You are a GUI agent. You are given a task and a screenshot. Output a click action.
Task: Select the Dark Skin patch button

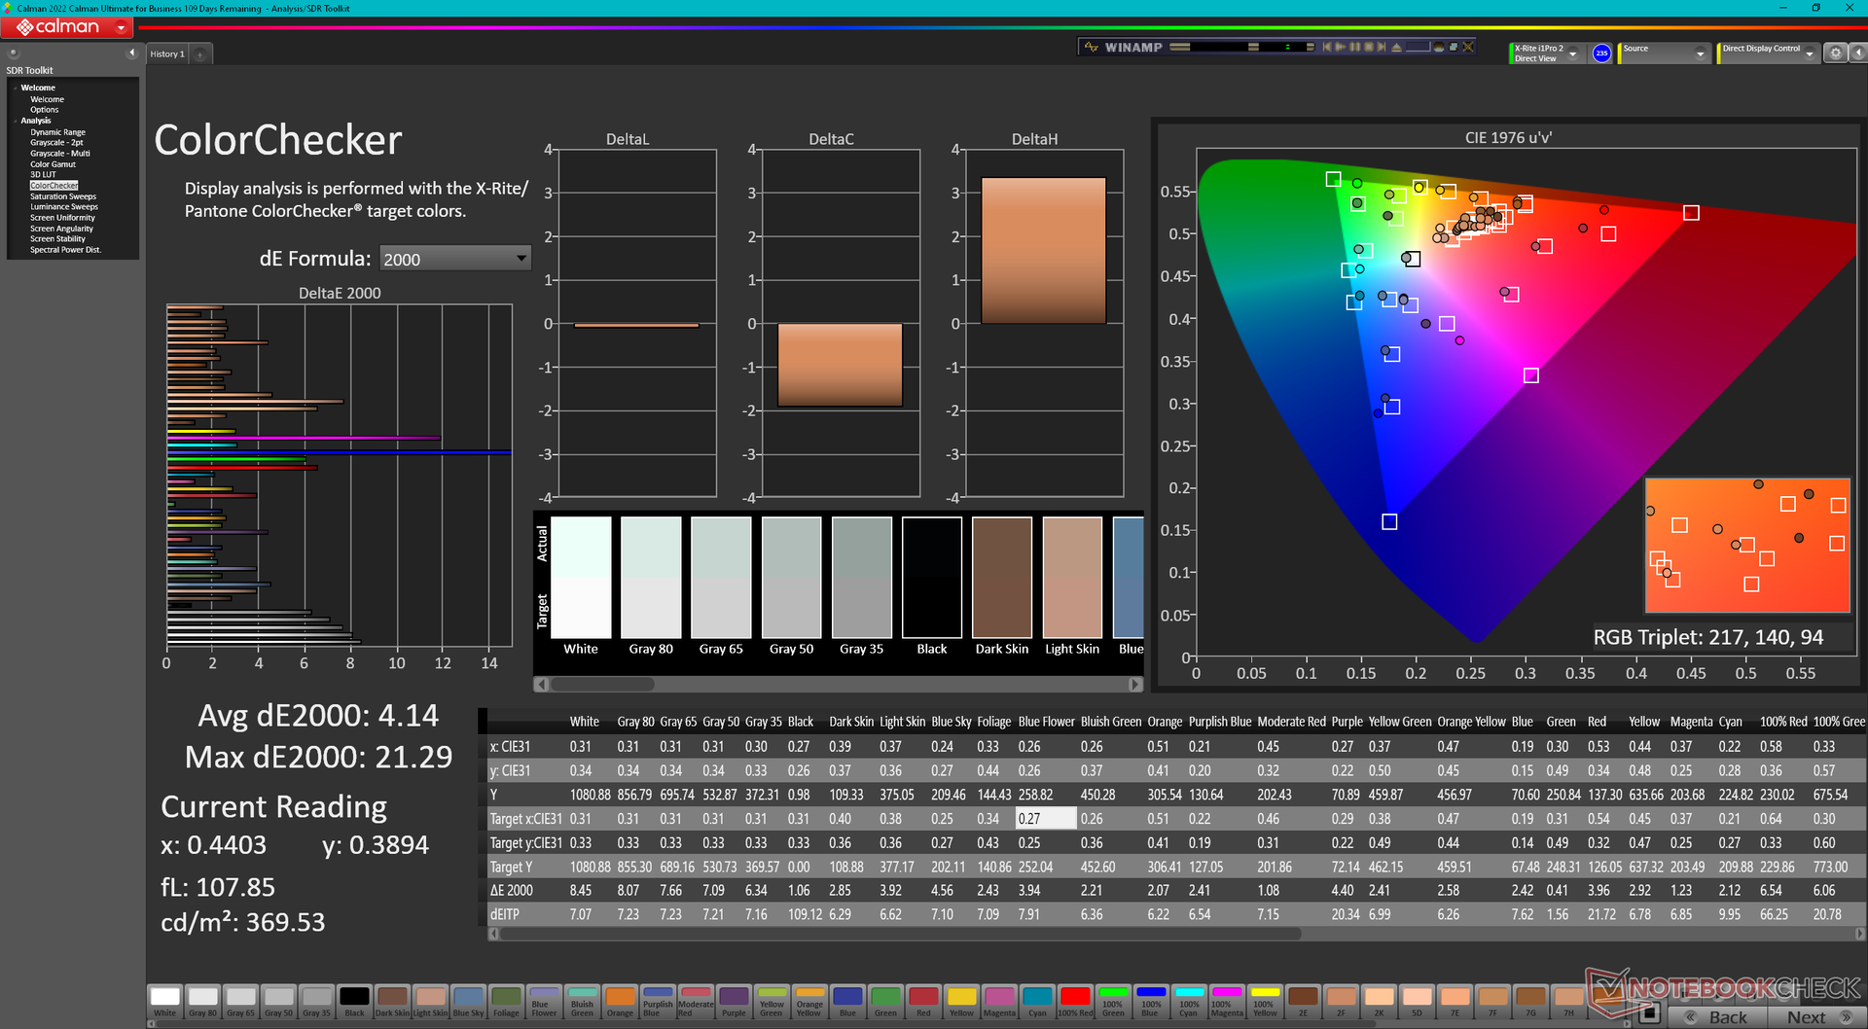pos(392,1002)
